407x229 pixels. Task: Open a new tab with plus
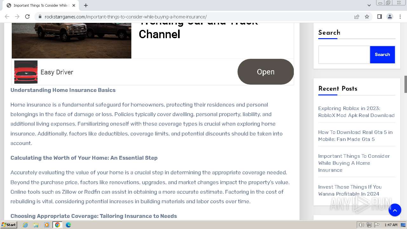tap(86, 5)
